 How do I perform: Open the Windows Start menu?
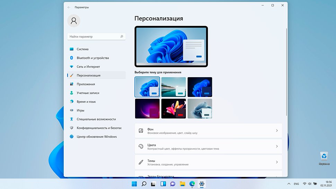click(x=134, y=184)
